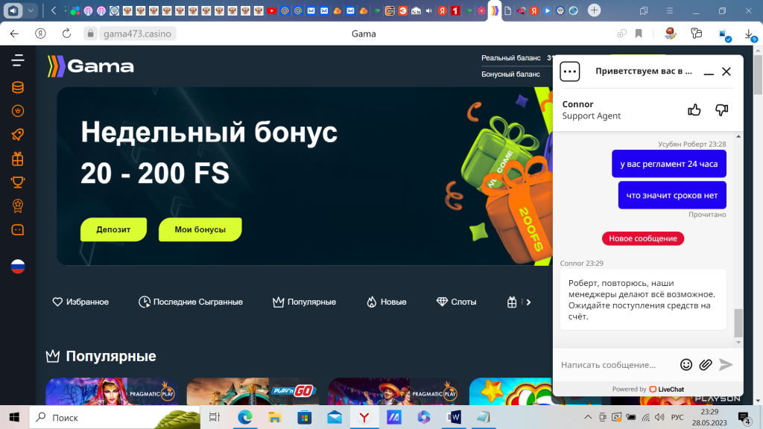Jump to Новое сообщение in chat

pyautogui.click(x=643, y=238)
